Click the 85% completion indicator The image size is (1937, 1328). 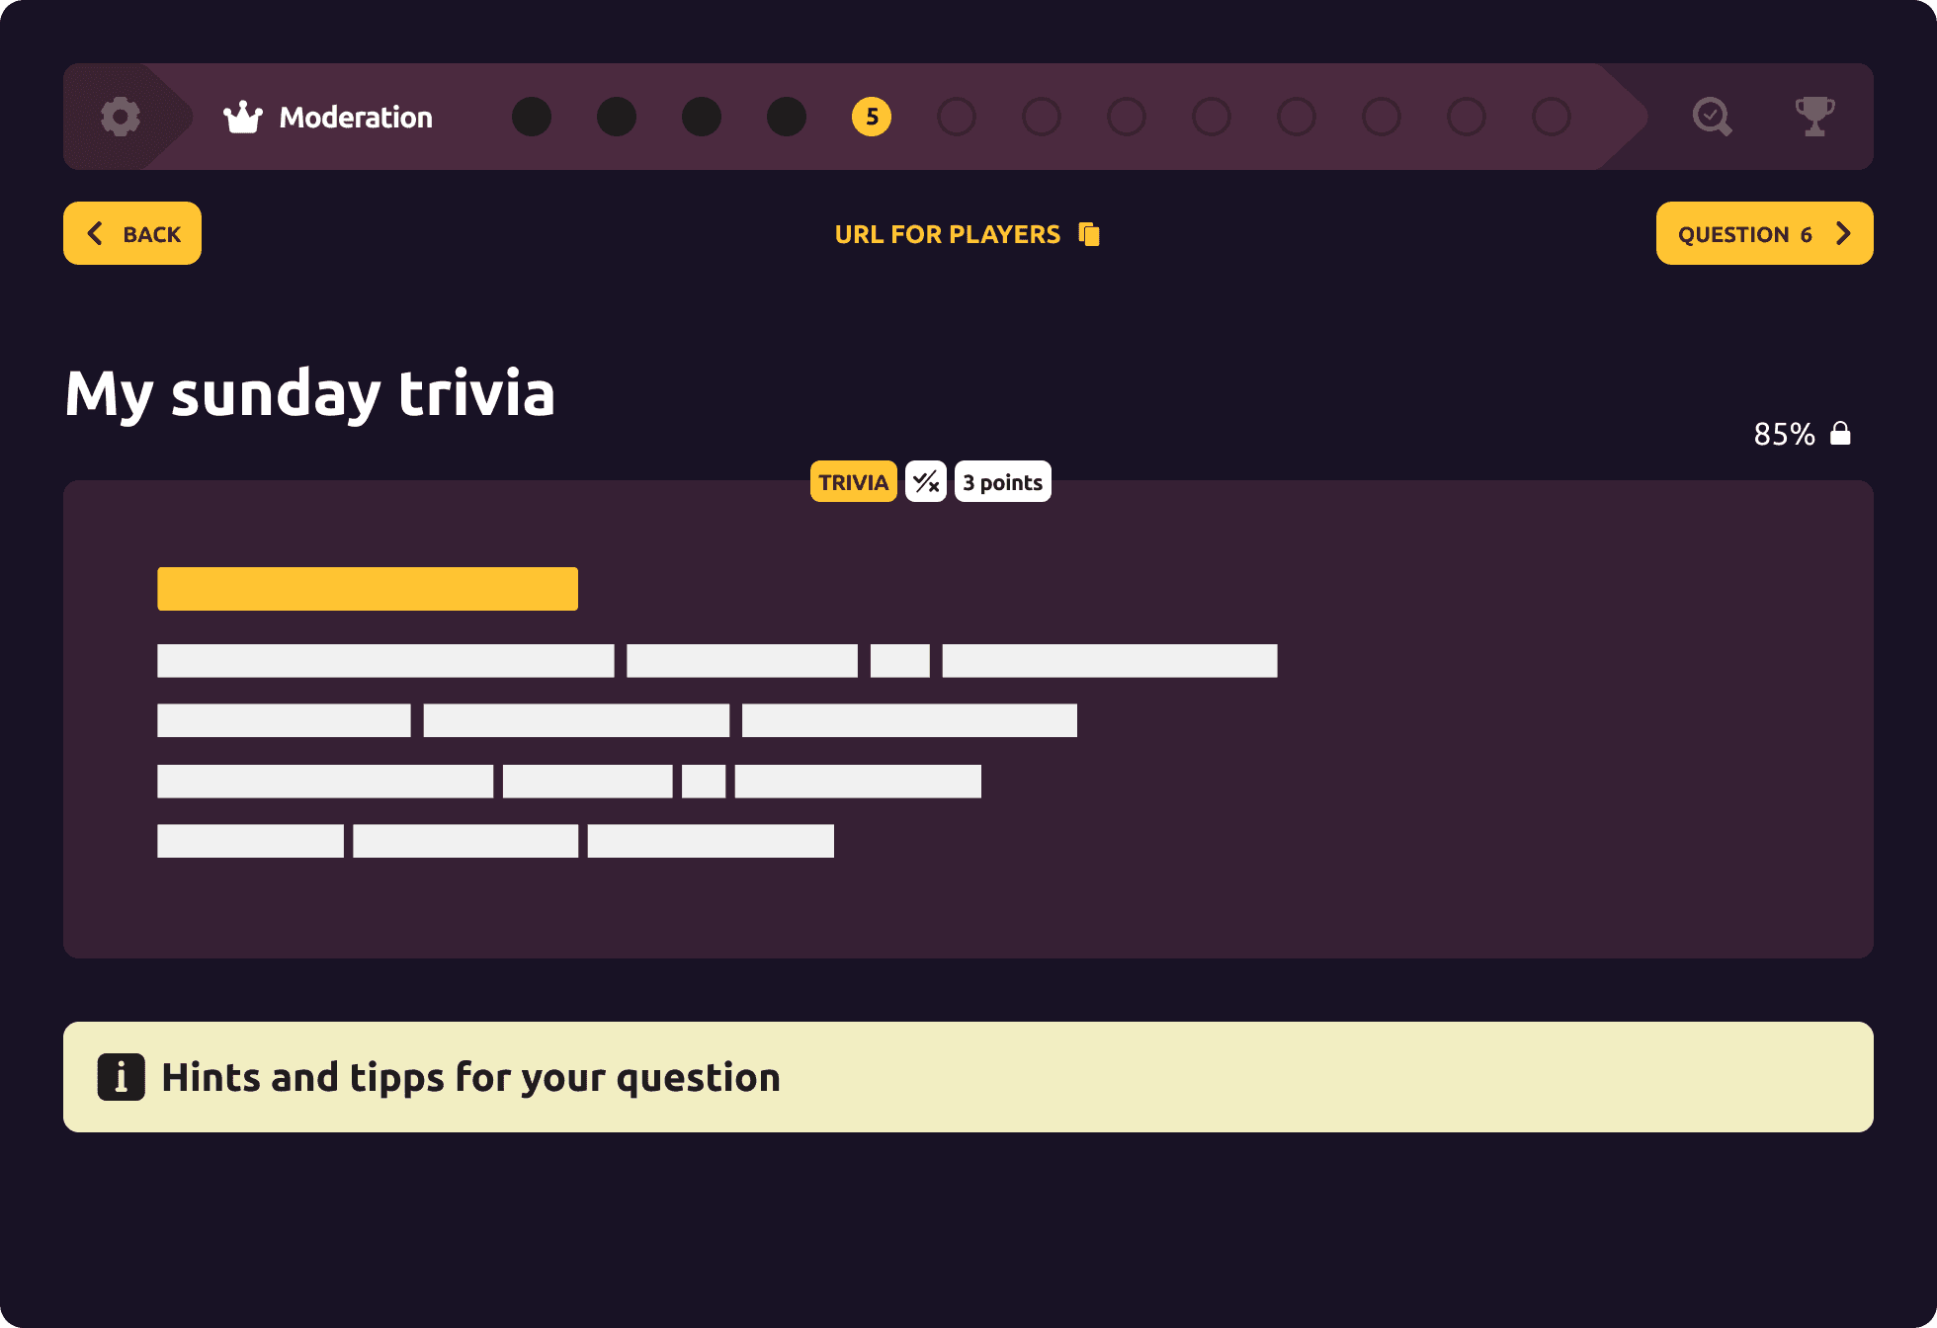coord(1784,432)
